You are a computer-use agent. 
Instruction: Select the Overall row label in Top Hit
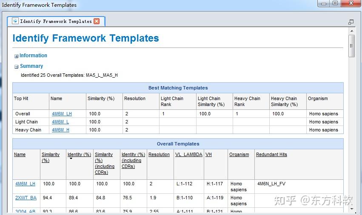tap(23, 114)
